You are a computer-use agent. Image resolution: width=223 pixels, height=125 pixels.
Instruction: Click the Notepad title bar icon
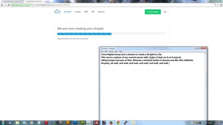coord(101,49)
